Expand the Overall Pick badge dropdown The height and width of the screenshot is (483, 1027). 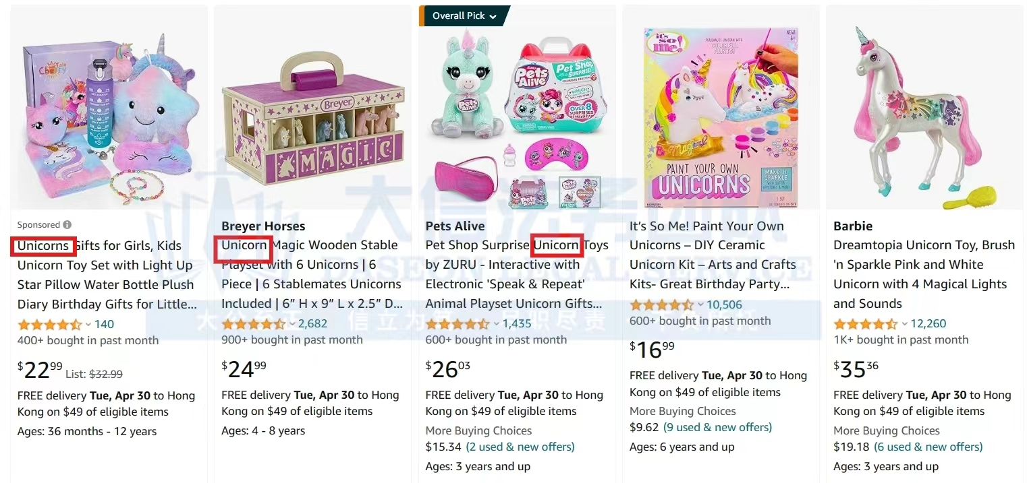pos(493,16)
